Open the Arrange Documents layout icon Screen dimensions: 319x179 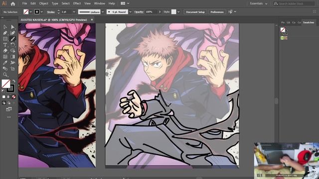pos(123,3)
